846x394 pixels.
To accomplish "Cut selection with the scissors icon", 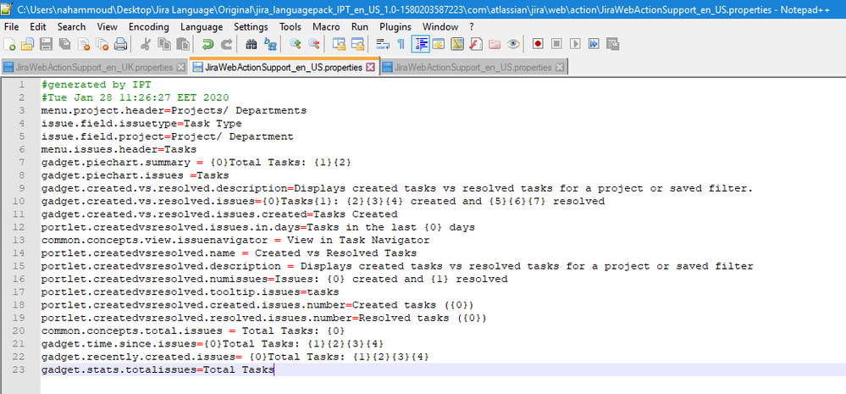I will coord(145,44).
